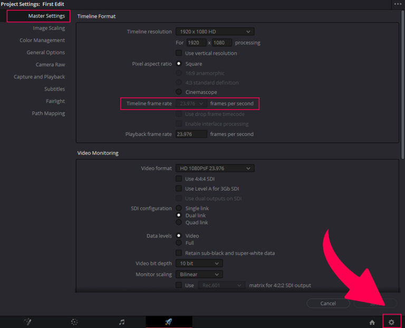Click the processing height 1080 field

(222, 43)
